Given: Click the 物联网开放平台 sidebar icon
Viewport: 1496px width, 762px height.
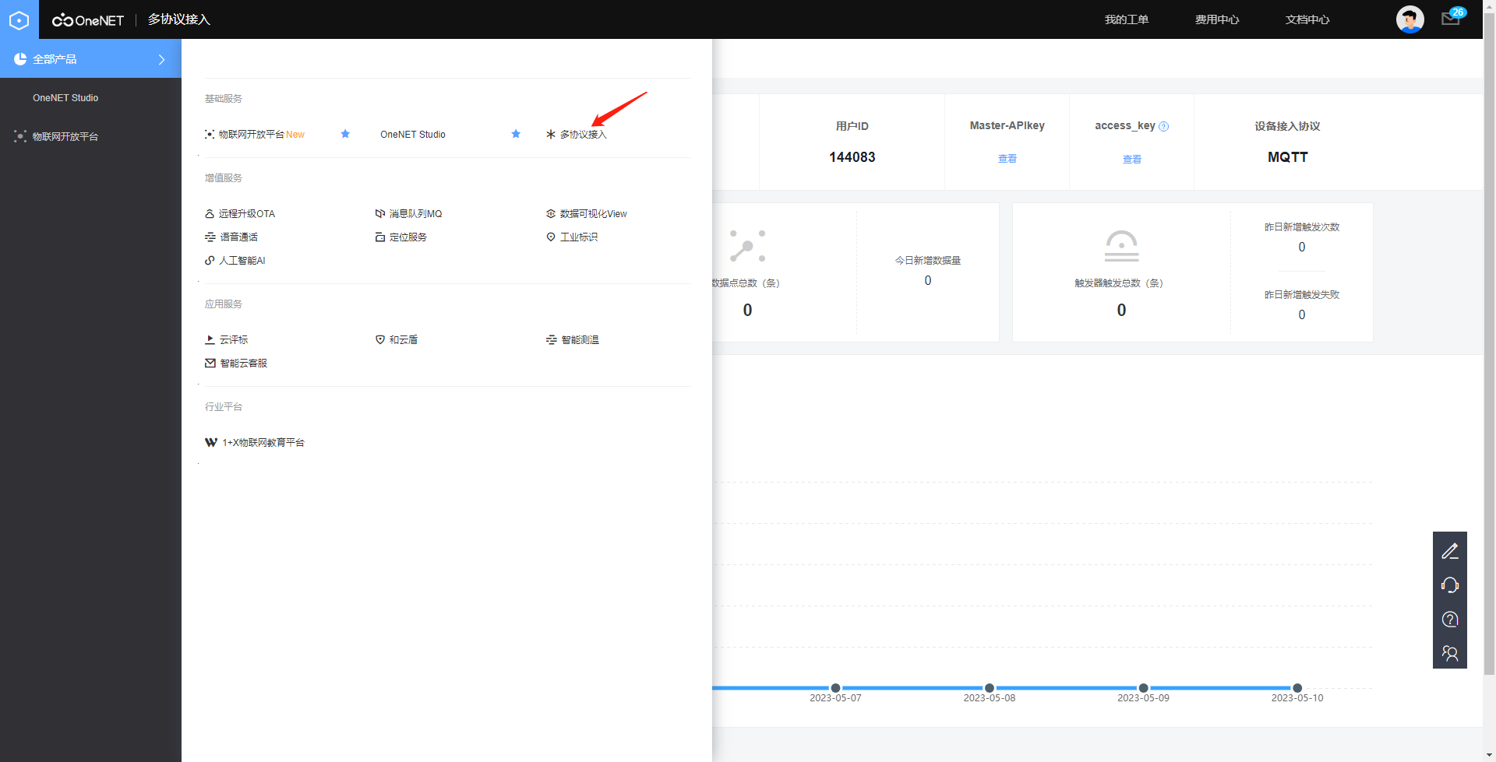Looking at the screenshot, I should (x=20, y=136).
